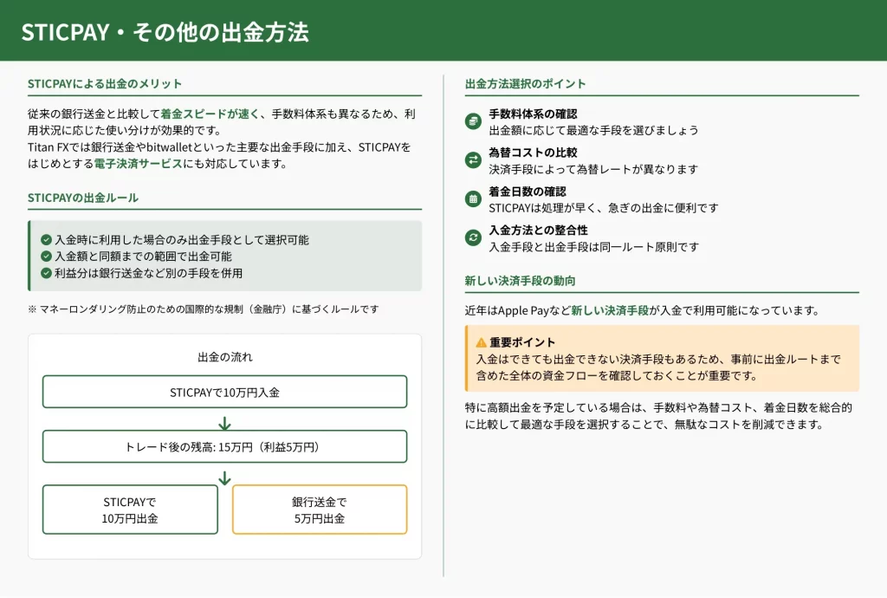Select the トレード後の残高: 15万円 box
Viewport: 887px width, 598px height.
click(x=224, y=446)
